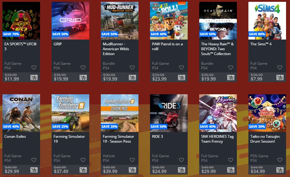Open the Conan Exiles title link
Viewport: 290px width, 177px height.
pyautogui.click(x=15, y=137)
